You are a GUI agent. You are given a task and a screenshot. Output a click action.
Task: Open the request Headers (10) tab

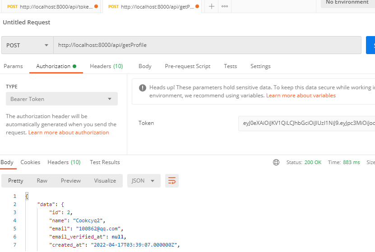106,66
